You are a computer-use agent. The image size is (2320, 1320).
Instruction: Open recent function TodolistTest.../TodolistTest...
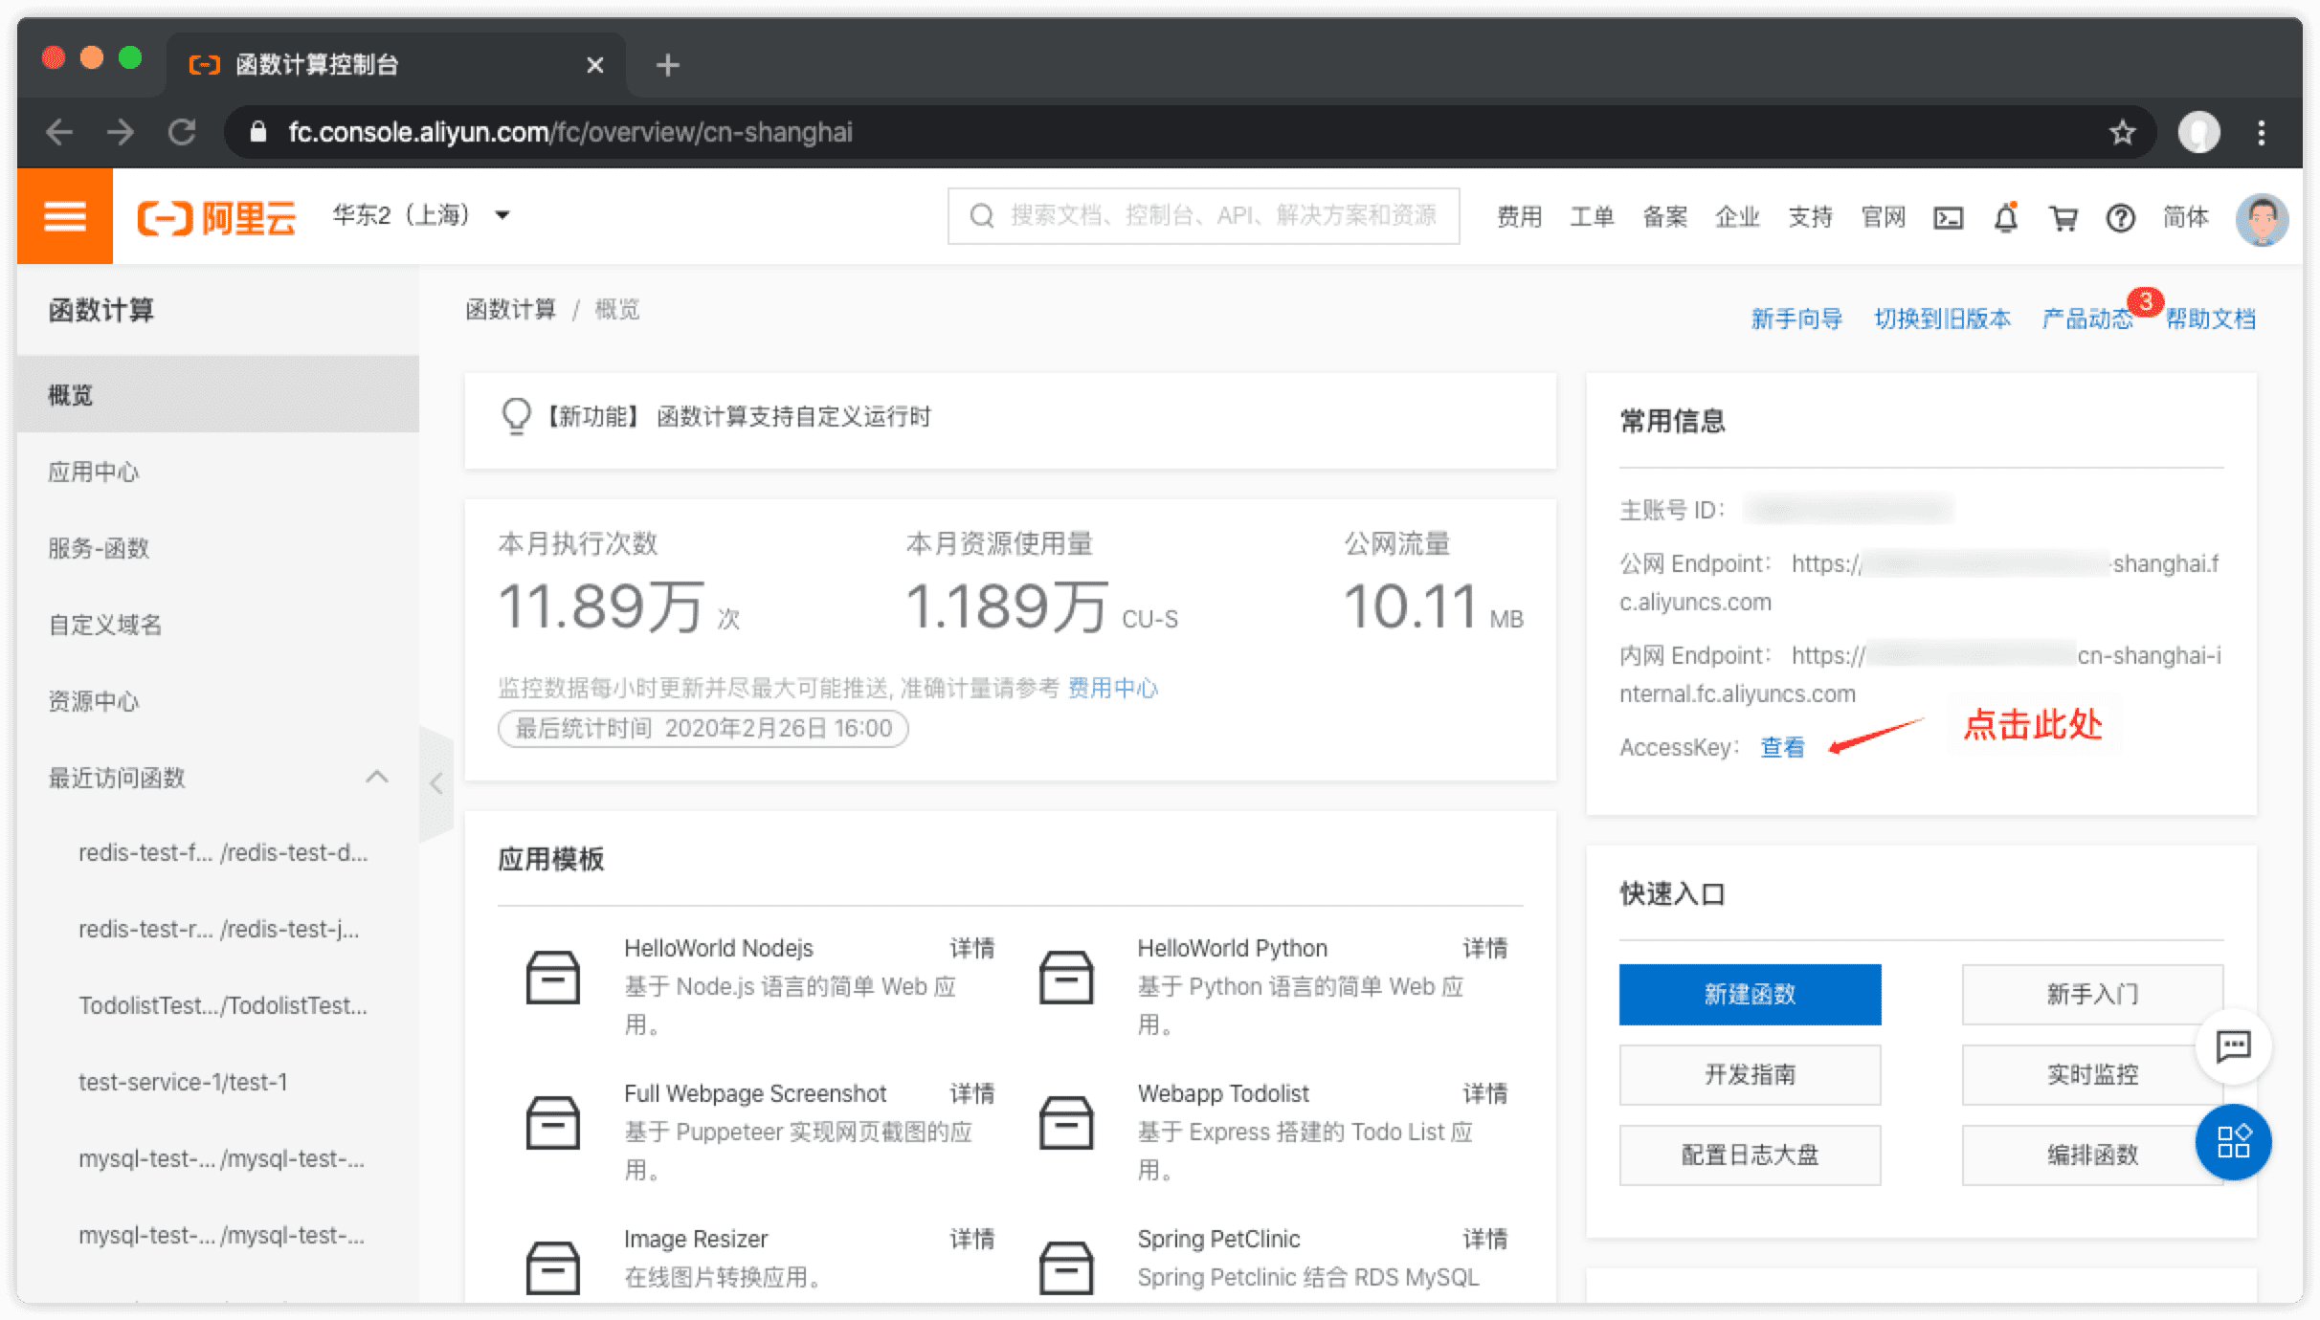point(223,1005)
